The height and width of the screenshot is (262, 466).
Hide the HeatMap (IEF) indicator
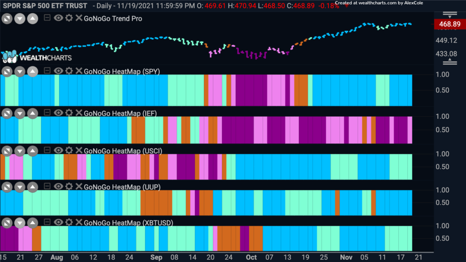(x=58, y=113)
